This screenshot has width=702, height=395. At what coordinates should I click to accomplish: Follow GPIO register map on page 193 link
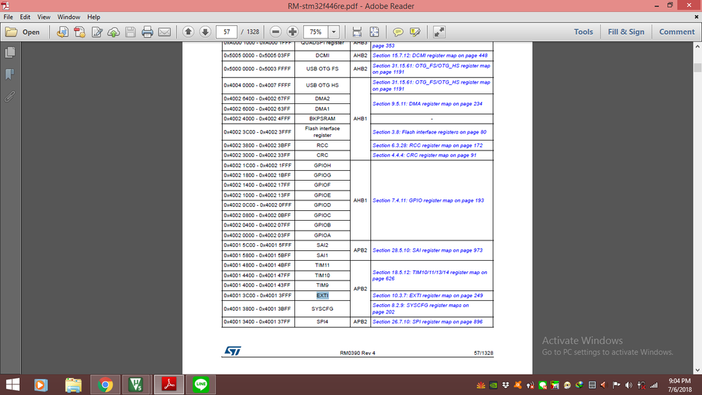[428, 200]
